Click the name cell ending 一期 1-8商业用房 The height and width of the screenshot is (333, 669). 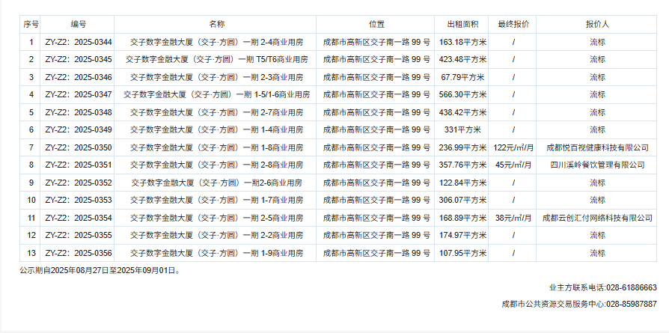point(216,147)
